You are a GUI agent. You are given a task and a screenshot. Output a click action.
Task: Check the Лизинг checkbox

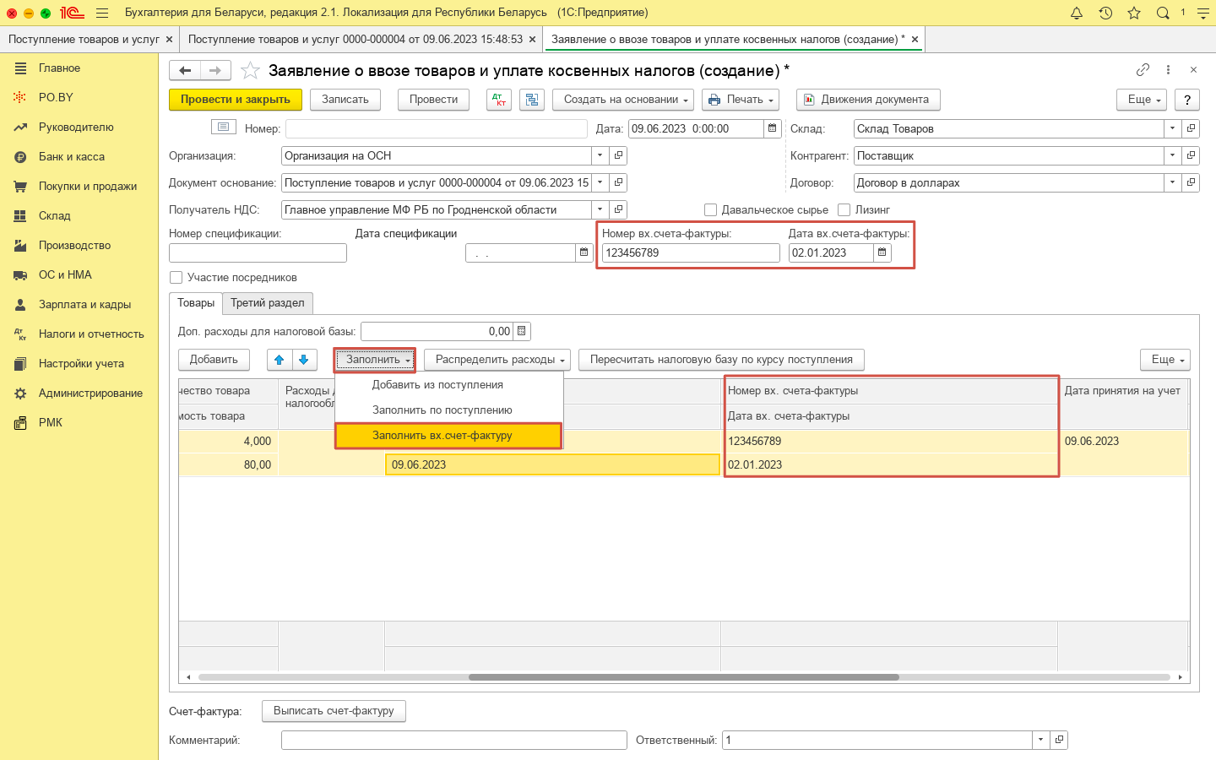[x=844, y=210]
